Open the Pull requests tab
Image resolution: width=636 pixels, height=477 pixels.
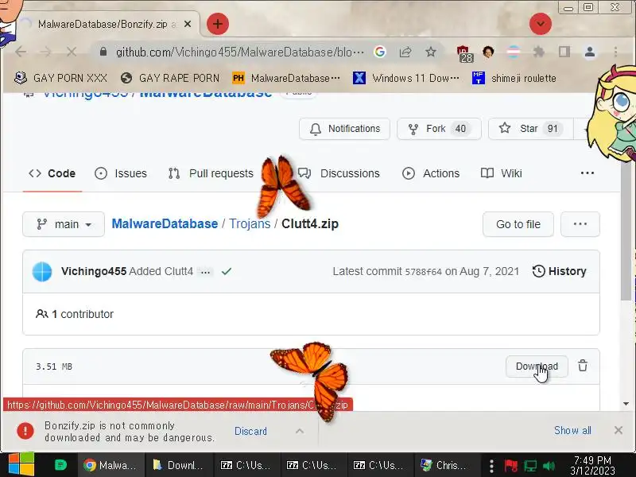[x=211, y=173]
